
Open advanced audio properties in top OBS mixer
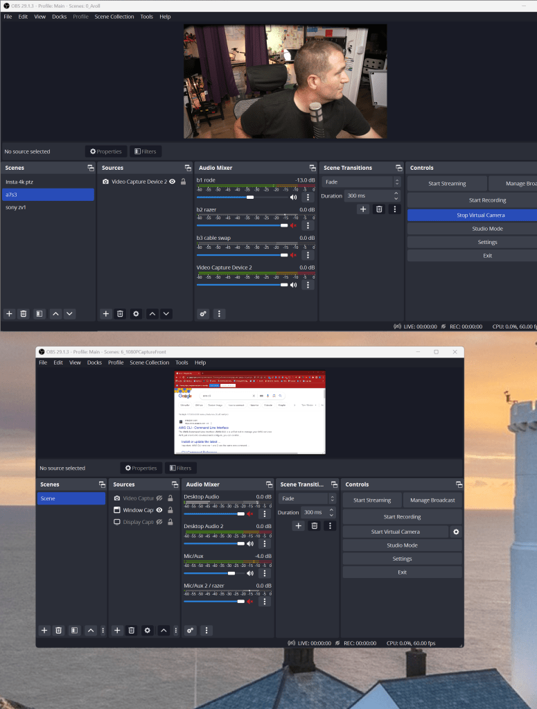[x=204, y=314]
